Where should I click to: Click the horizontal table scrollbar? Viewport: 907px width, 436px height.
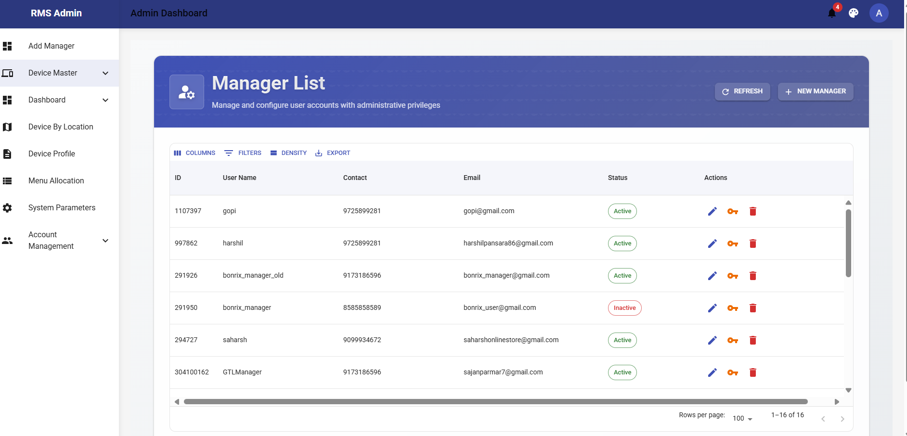[496, 402]
